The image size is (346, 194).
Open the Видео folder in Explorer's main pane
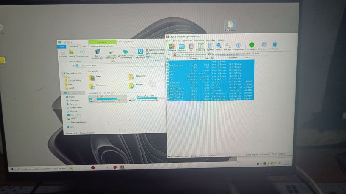pyautogui.click(x=95, y=77)
